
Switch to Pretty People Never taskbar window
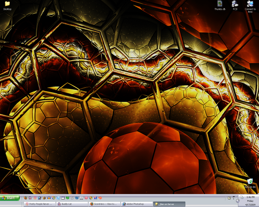pos(40,204)
